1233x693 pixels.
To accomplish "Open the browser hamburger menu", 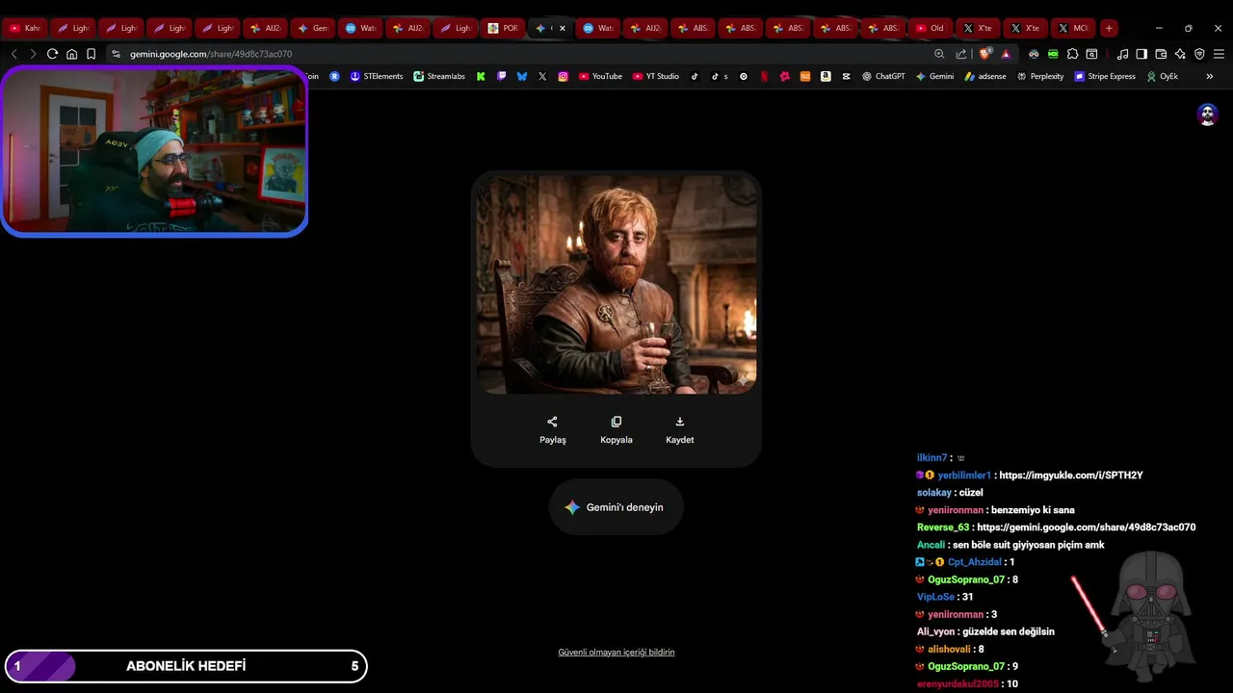I will click(x=1219, y=54).
